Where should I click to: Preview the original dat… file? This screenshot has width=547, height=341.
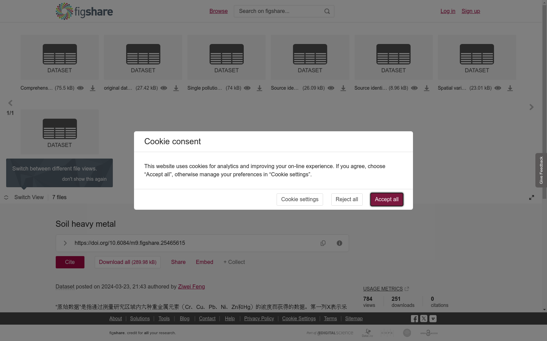(x=164, y=88)
